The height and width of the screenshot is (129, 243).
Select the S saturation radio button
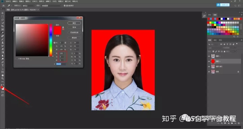point(55,46)
